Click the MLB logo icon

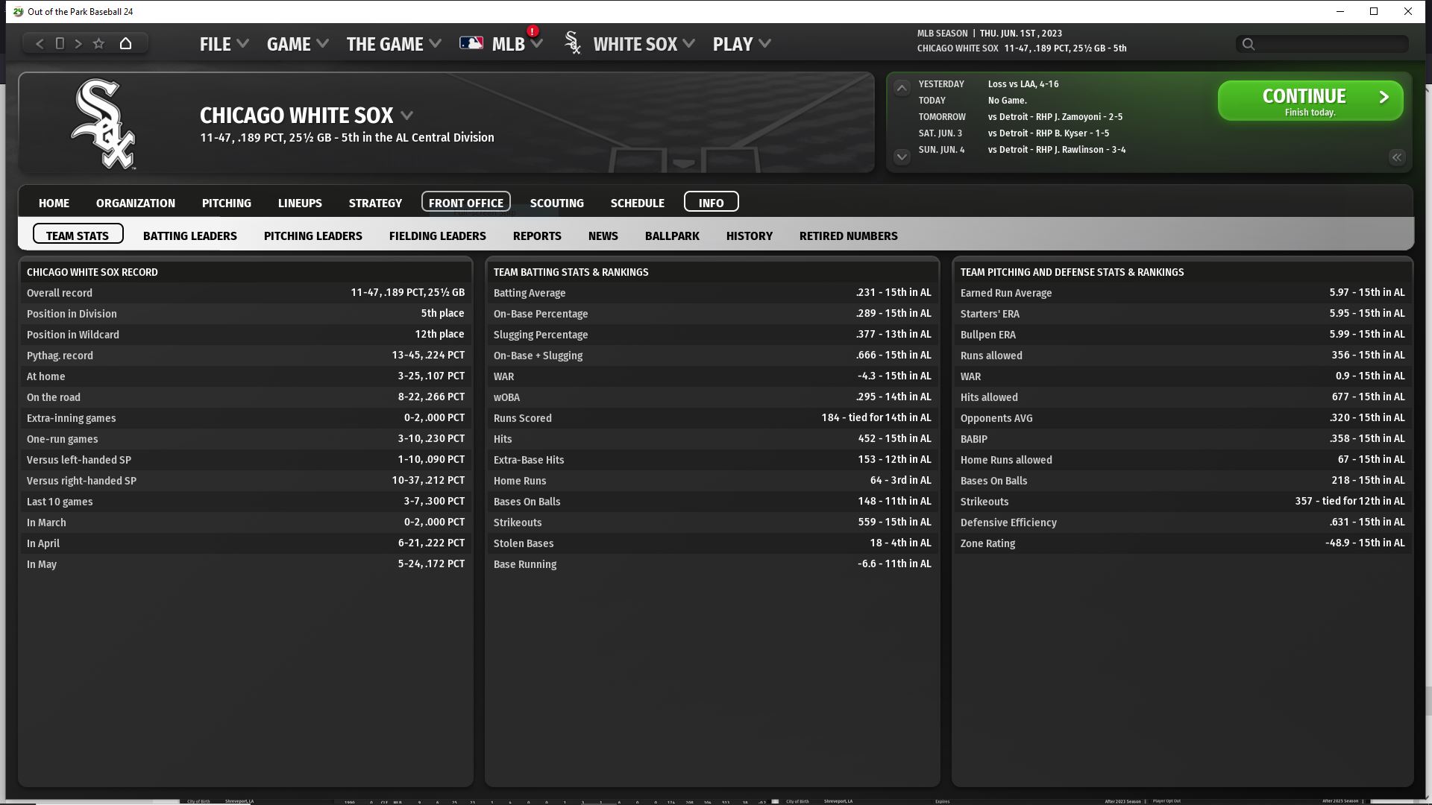coord(471,43)
